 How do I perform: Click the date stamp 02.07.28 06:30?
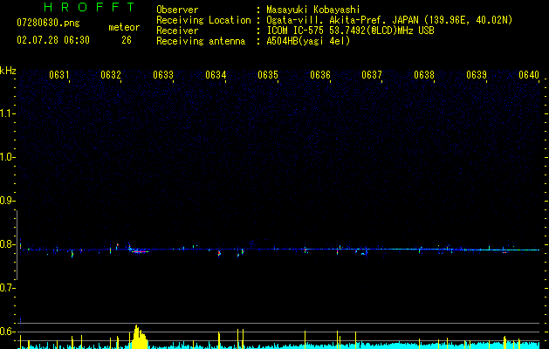coord(53,40)
